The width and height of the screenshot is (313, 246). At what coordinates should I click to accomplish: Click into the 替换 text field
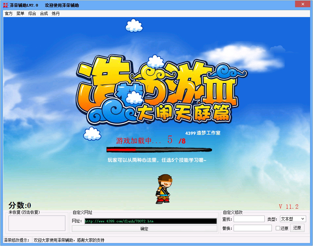(252, 228)
